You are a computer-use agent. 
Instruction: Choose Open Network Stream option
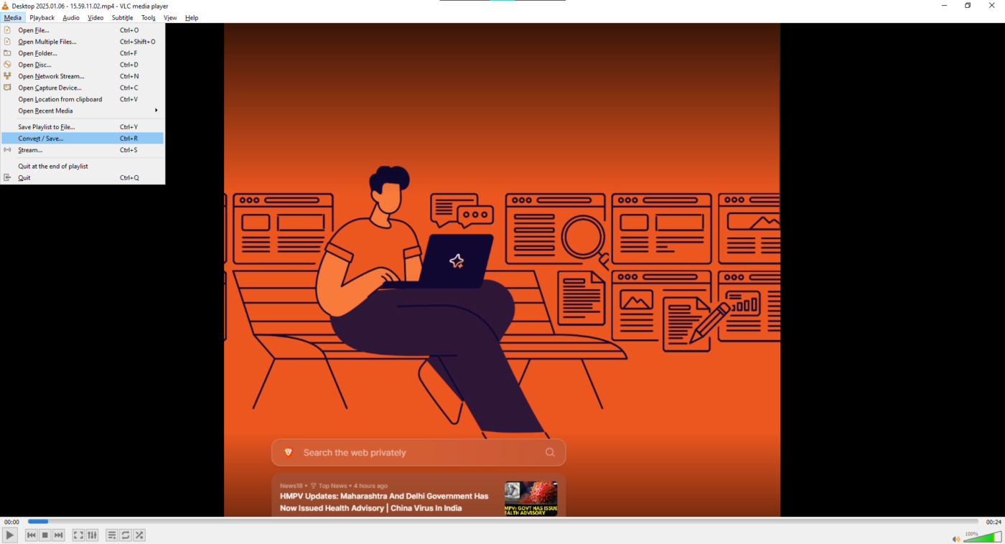click(x=82, y=76)
